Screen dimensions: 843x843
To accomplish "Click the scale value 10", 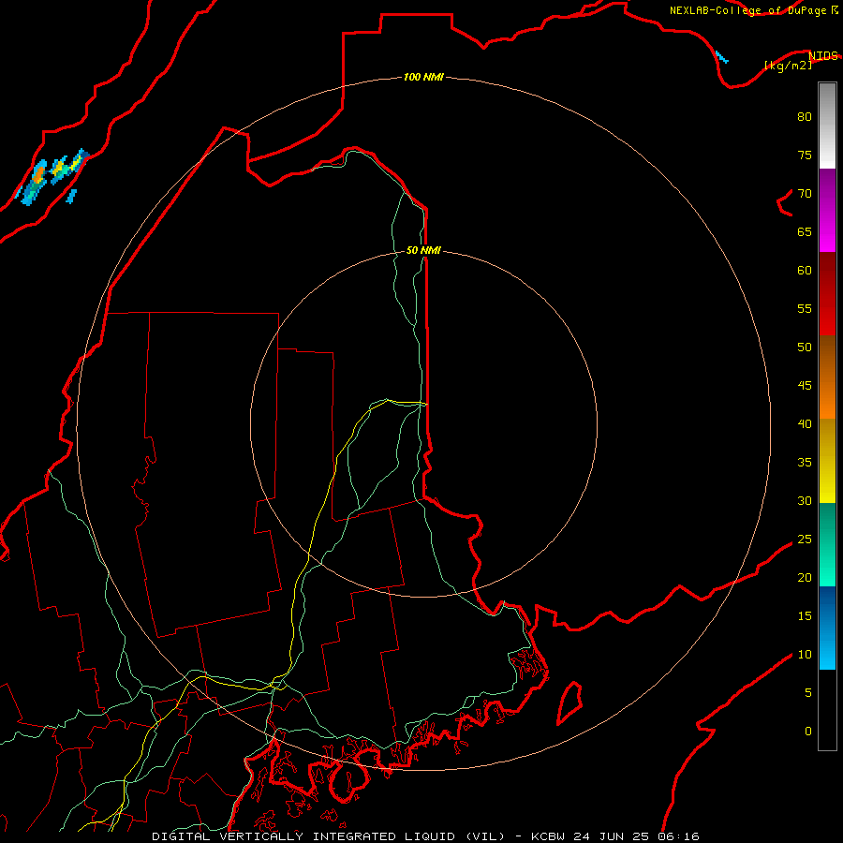I will 805,655.
